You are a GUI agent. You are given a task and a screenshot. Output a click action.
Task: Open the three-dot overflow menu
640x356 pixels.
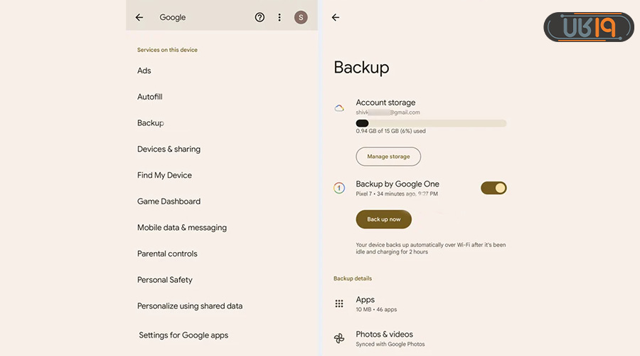point(279,18)
